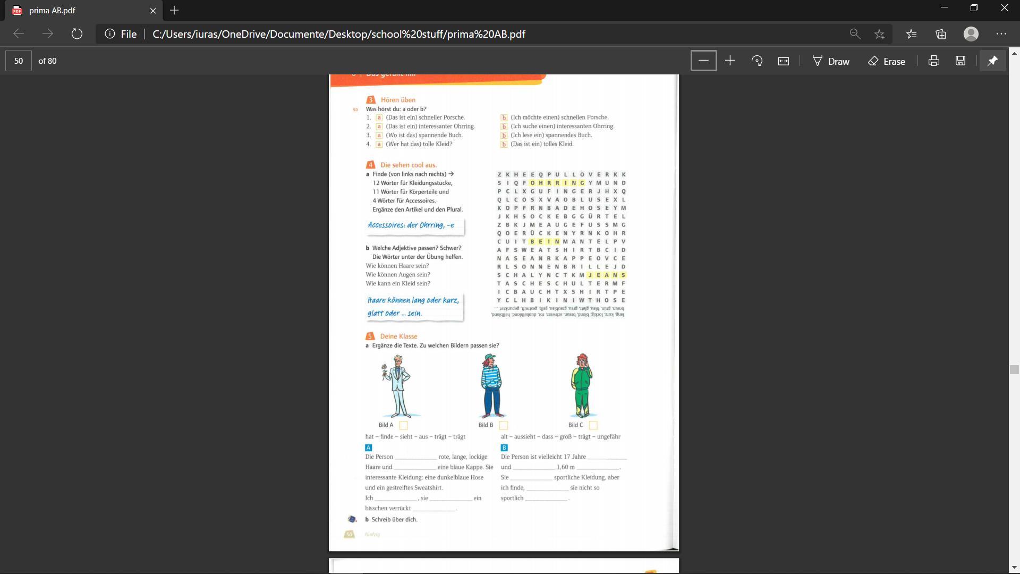Image resolution: width=1020 pixels, height=574 pixels.
Task: Click the vertical scrollbar down arrow
Action: 1014,568
